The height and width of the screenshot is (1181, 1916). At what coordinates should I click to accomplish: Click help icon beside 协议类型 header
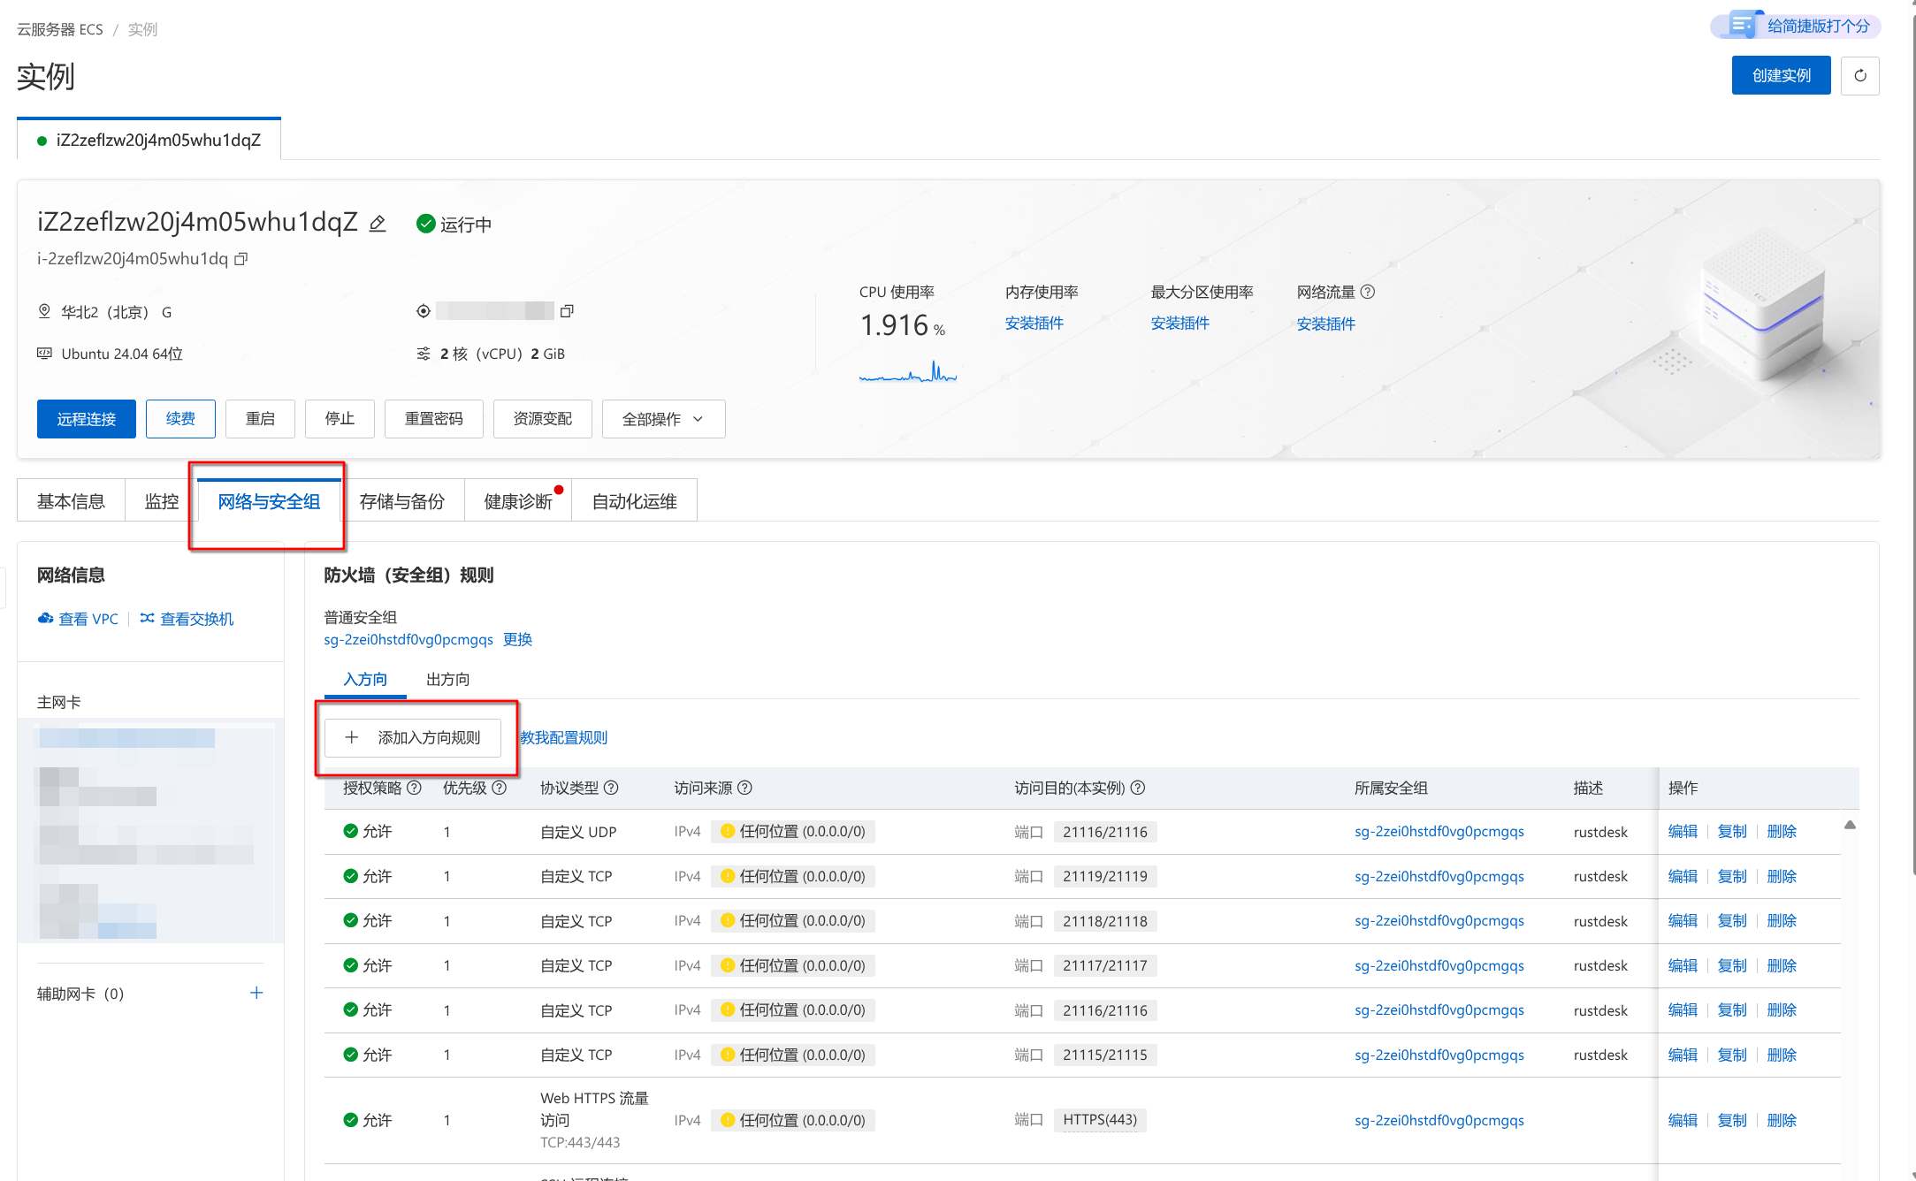(x=611, y=788)
